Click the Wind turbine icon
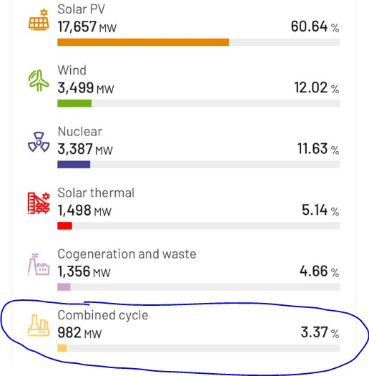The width and height of the screenshot is (369, 376). pyautogui.click(x=39, y=80)
